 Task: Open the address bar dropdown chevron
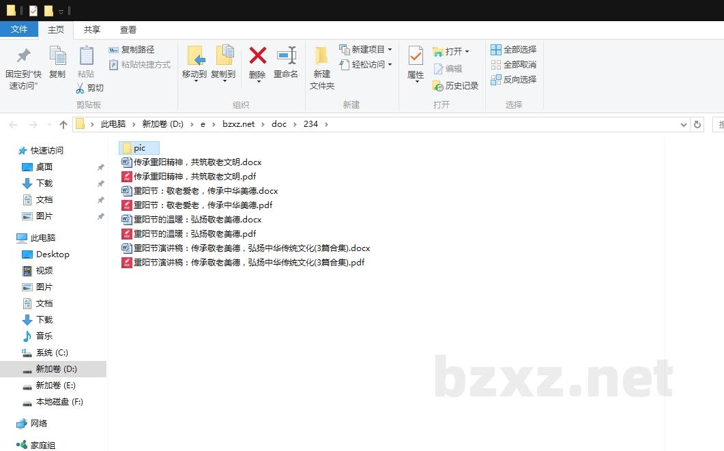point(684,123)
